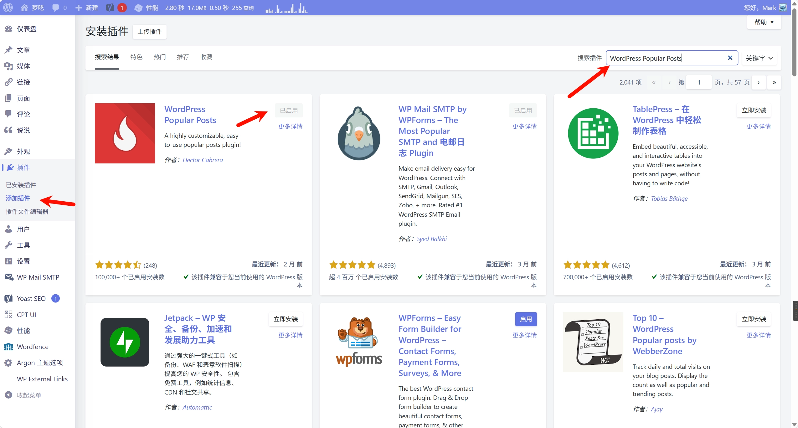798x428 pixels.
Task: Open 更多详情 for WordPress Popular Posts
Action: [291, 126]
